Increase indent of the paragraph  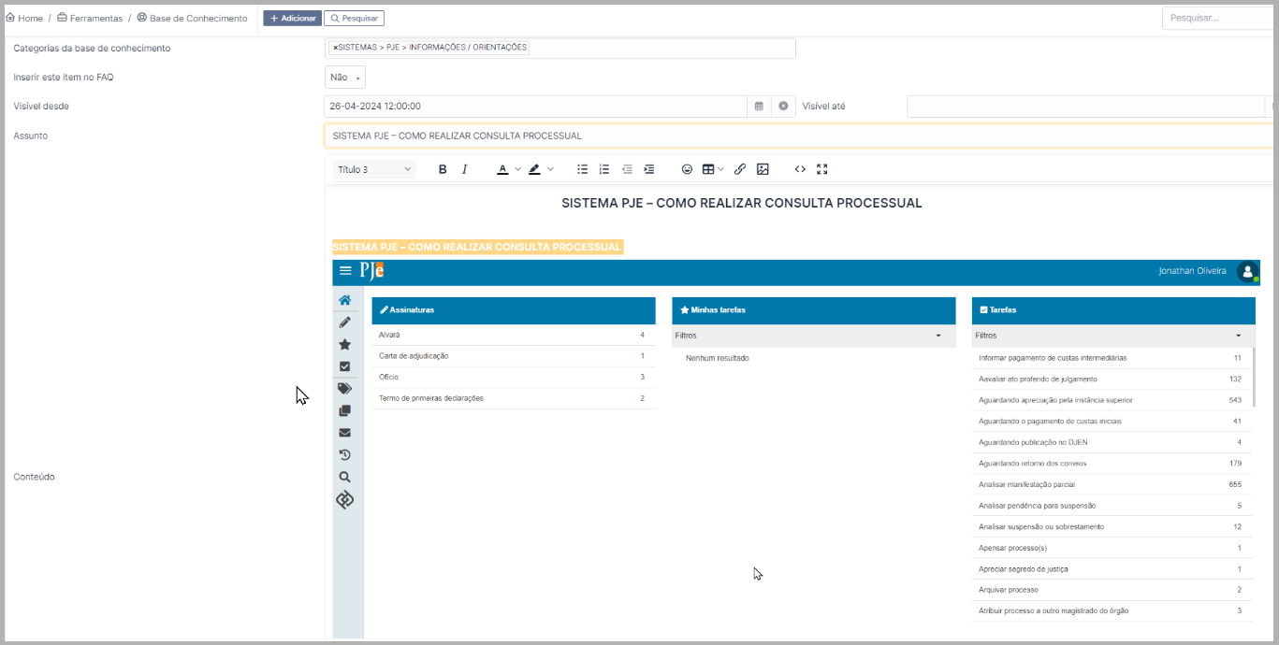pos(649,169)
